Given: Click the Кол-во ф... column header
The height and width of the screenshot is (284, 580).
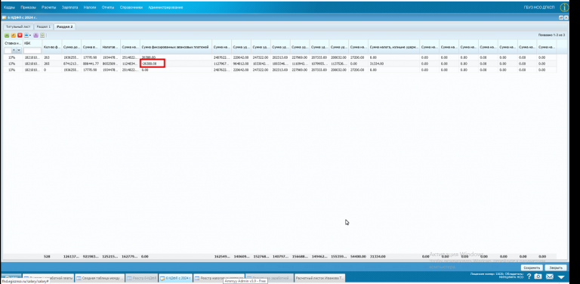Looking at the screenshot, I should click(52, 47).
